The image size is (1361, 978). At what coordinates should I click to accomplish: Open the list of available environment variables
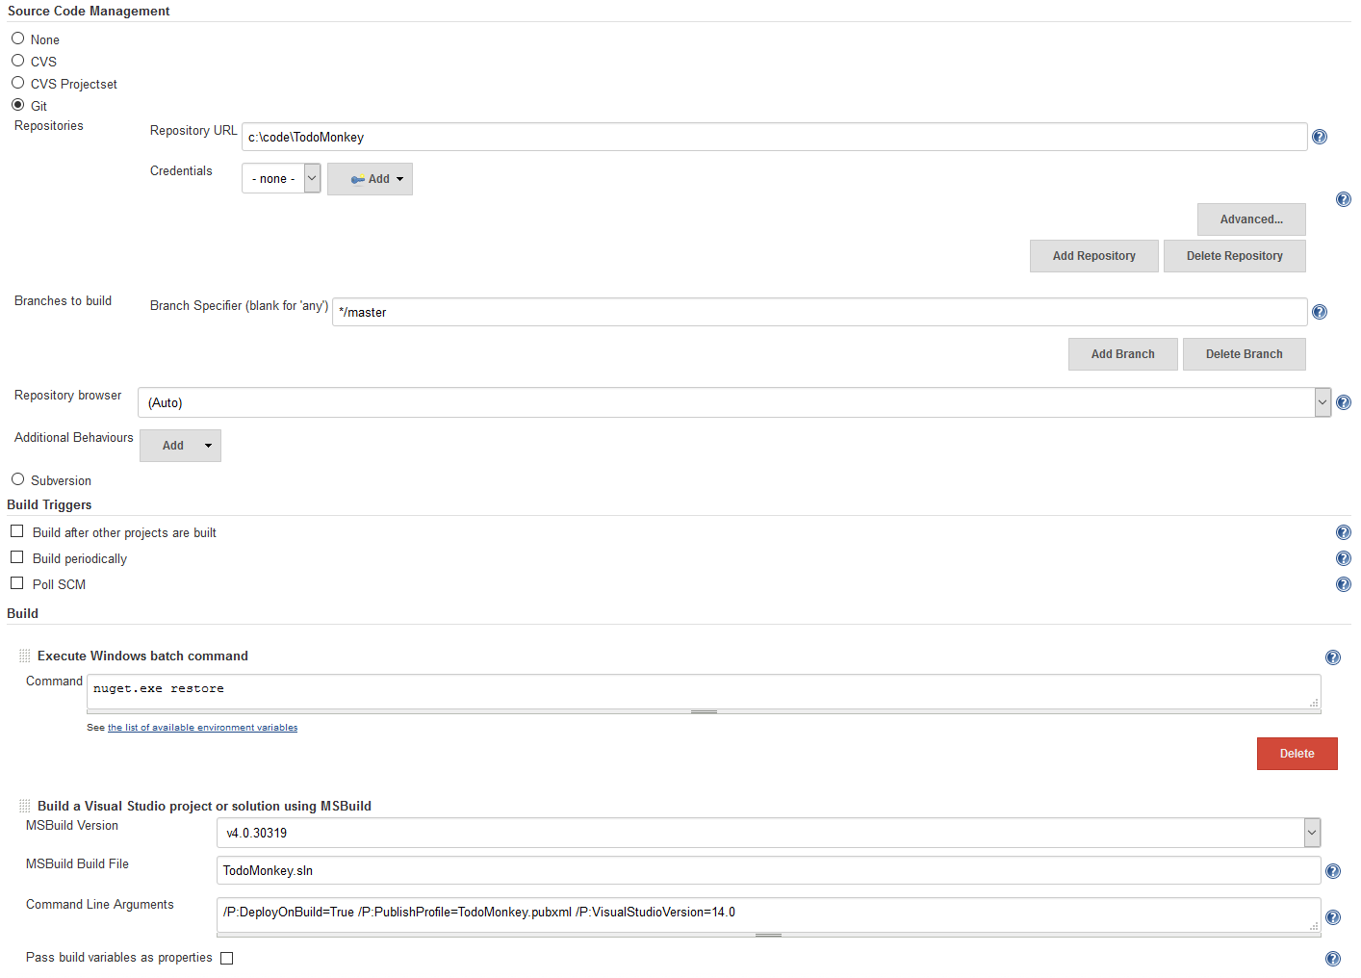(x=202, y=728)
